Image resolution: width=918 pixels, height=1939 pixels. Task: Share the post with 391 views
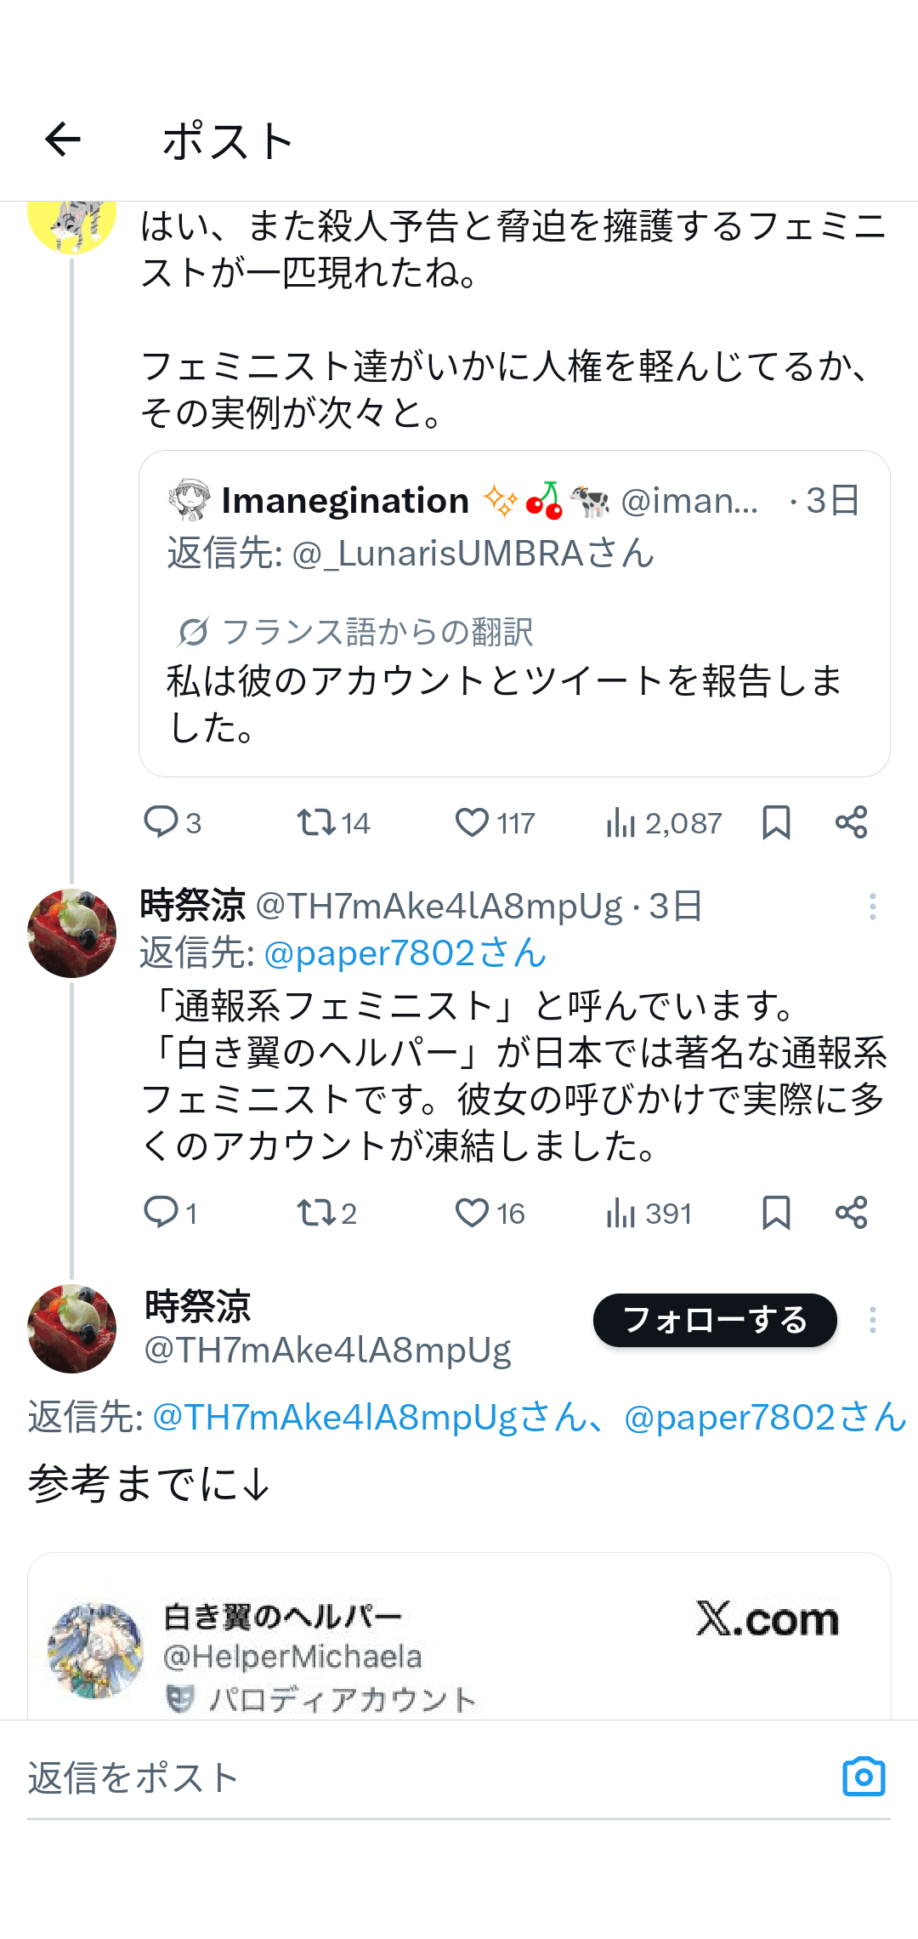(x=851, y=1212)
